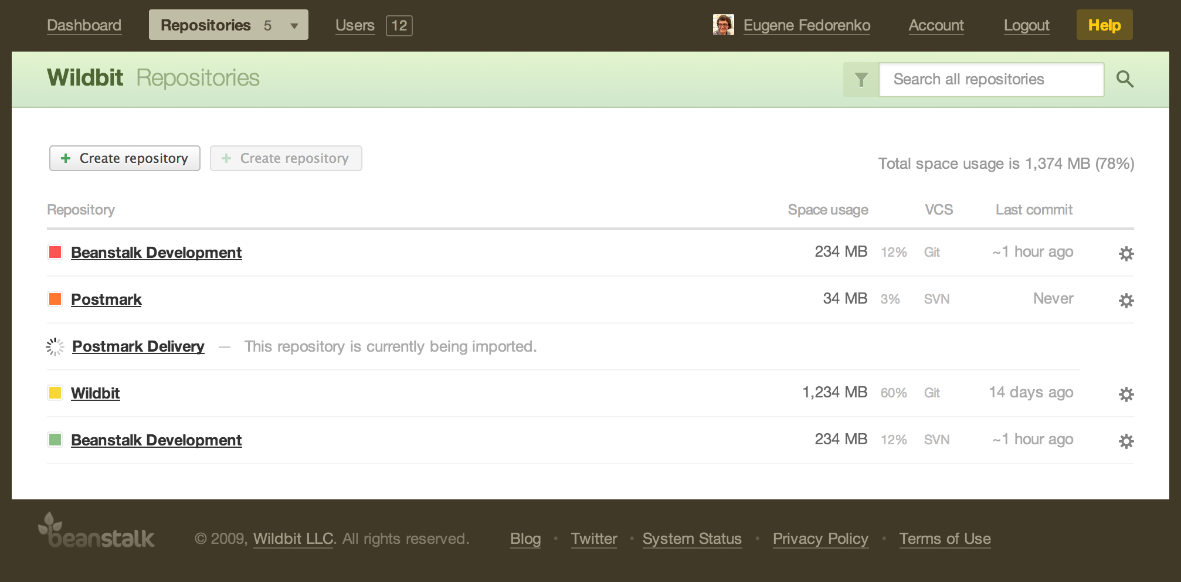This screenshot has height=582, width=1181.
Task: Click the disabled Create repository button
Action: click(x=286, y=158)
